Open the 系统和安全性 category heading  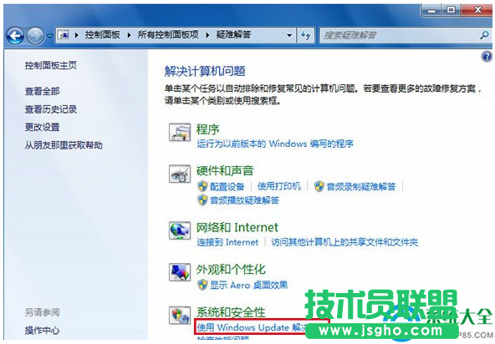click(x=231, y=312)
